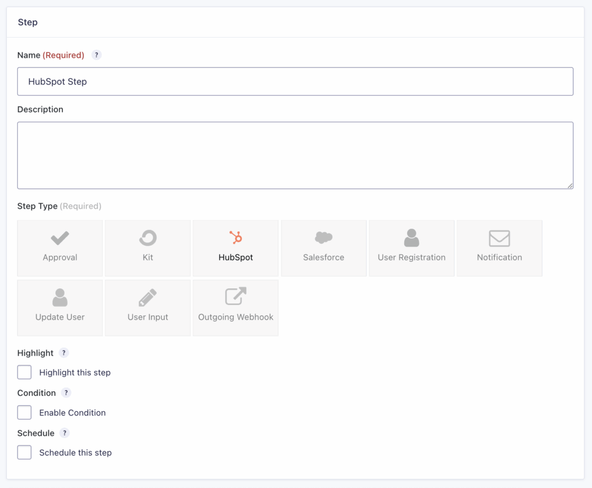Image resolution: width=592 pixels, height=488 pixels.
Task: Click the Schedule help question mark
Action: pyautogui.click(x=64, y=432)
